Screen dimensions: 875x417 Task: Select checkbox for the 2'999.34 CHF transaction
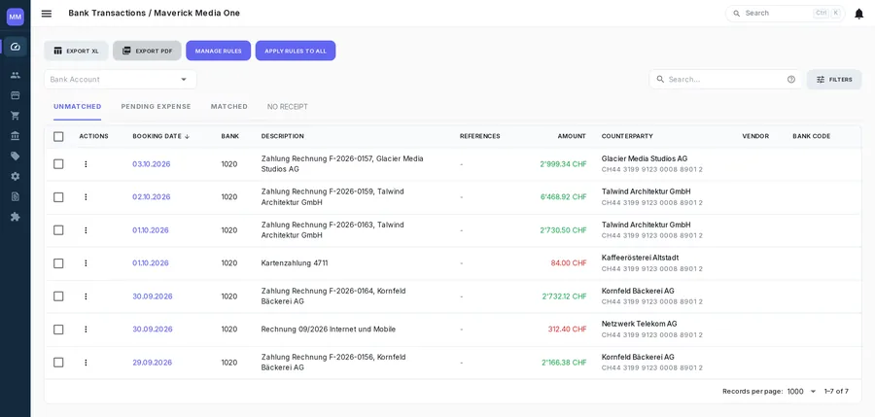coord(58,164)
